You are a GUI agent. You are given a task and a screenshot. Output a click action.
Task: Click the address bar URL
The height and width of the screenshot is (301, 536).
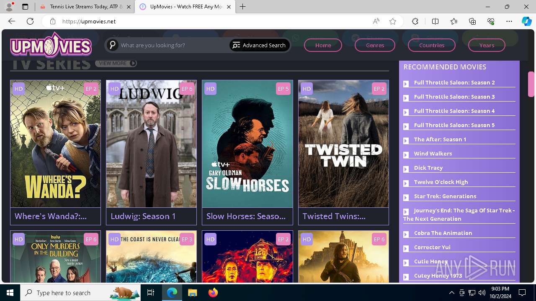point(89,21)
